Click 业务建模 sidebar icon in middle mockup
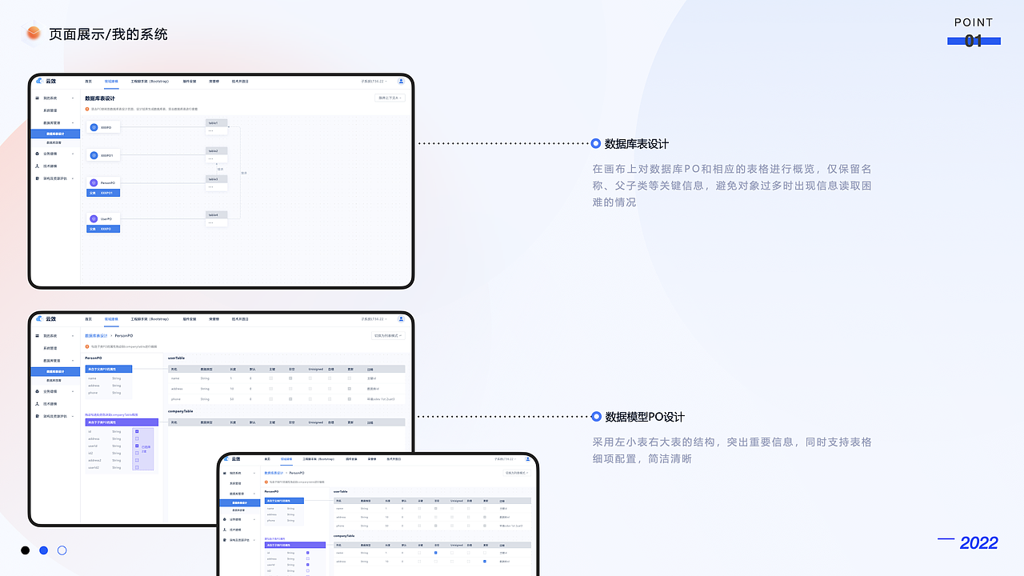Image resolution: width=1024 pixels, height=576 pixels. 38,391
